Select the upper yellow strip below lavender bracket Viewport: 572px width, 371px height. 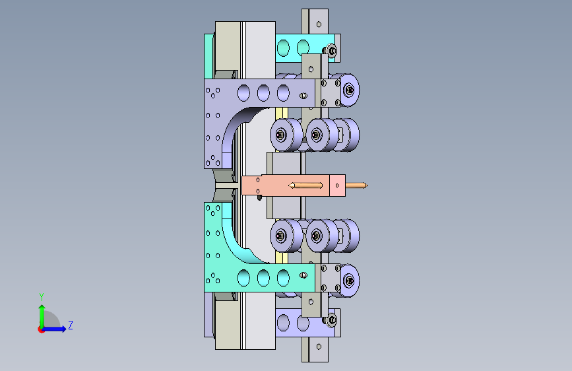coord(281,113)
